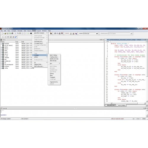
Task: Switch to the async_bridge.v tab
Action: [x=121, y=105]
